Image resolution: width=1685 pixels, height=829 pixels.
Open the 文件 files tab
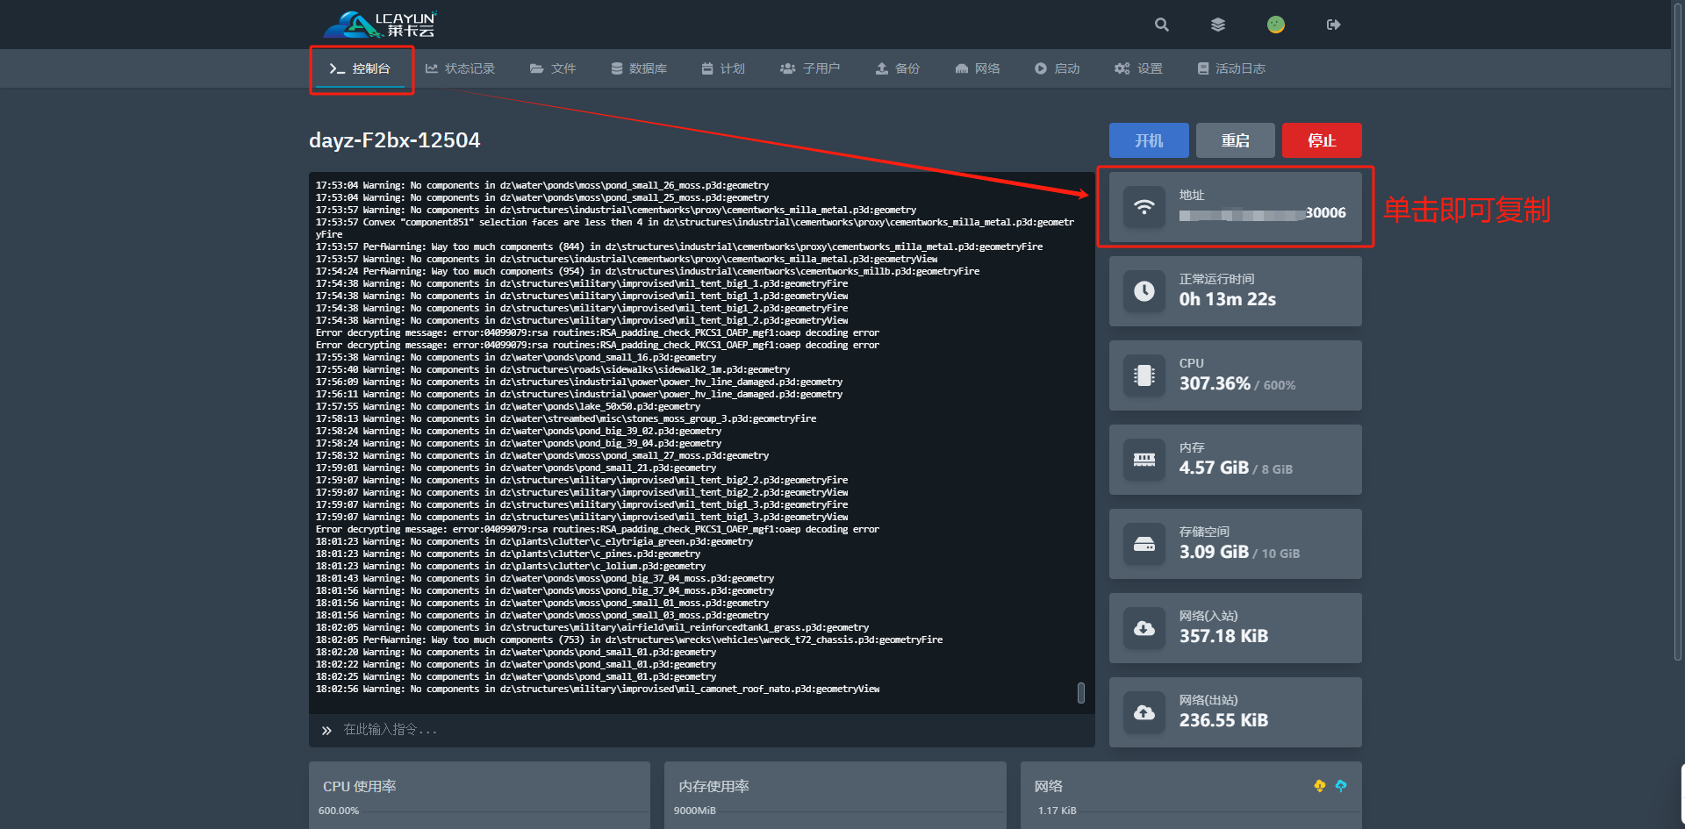click(x=553, y=68)
